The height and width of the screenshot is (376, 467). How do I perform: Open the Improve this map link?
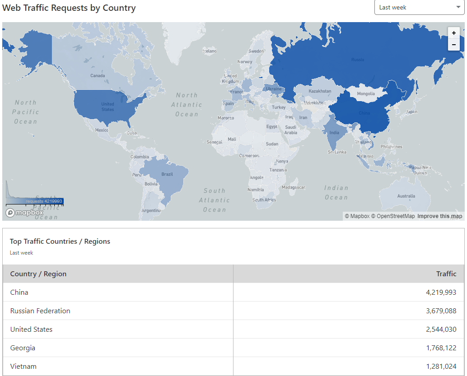(439, 216)
